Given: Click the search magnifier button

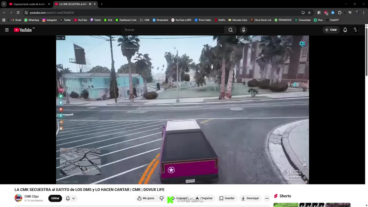Looking at the screenshot, I should click(x=231, y=30).
